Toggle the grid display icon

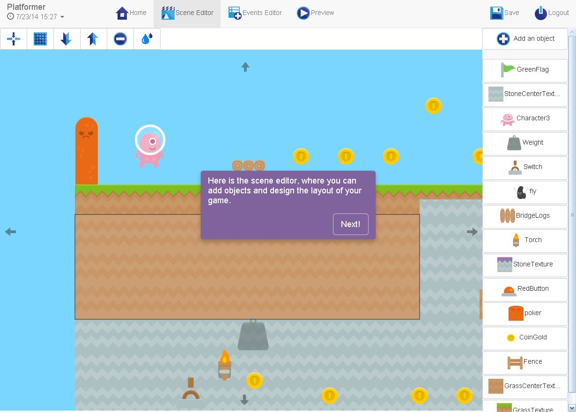pyautogui.click(x=40, y=39)
